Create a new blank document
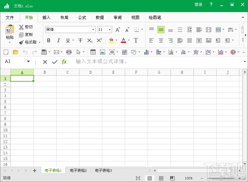 [6, 52]
